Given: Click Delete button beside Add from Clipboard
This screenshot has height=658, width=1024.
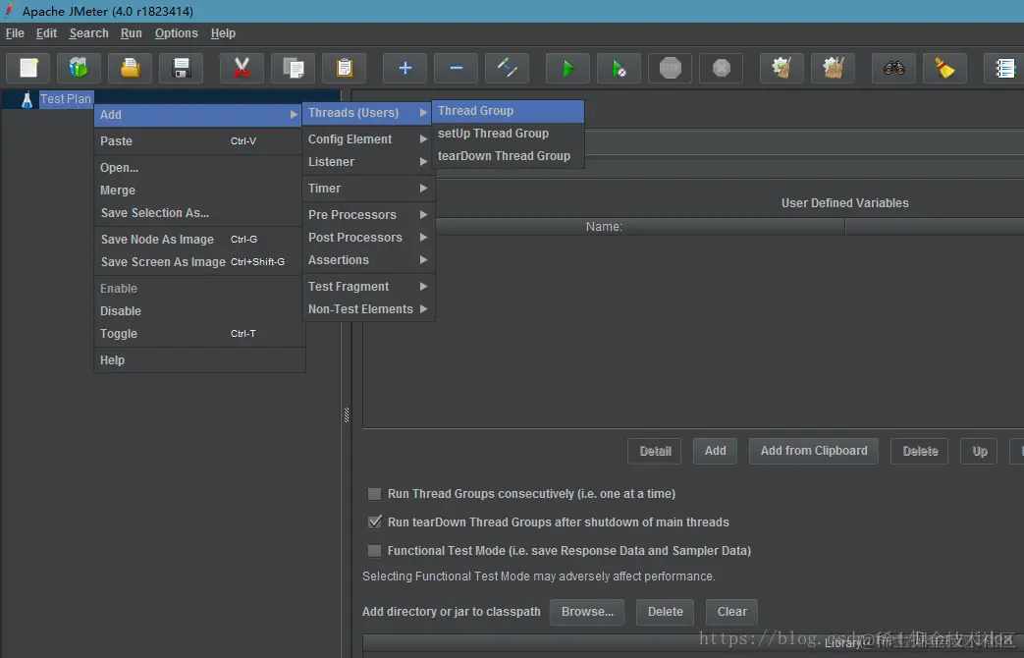Looking at the screenshot, I should pos(920,451).
